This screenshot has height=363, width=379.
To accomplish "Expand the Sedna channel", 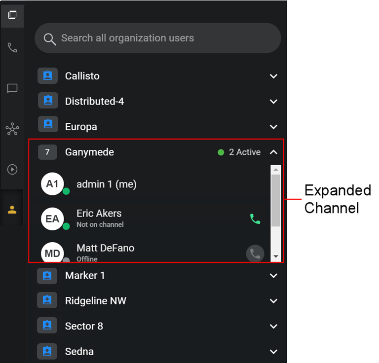I will point(273,351).
